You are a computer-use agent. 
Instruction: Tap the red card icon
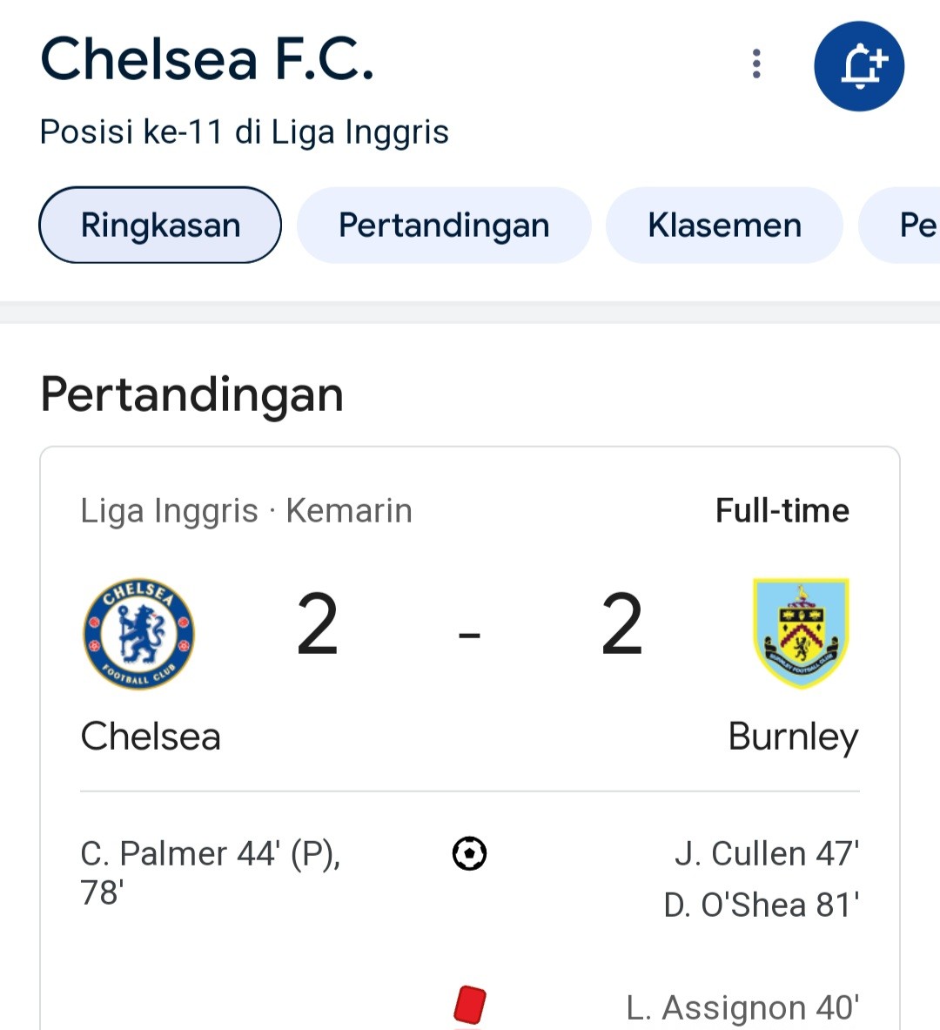[470, 1005]
